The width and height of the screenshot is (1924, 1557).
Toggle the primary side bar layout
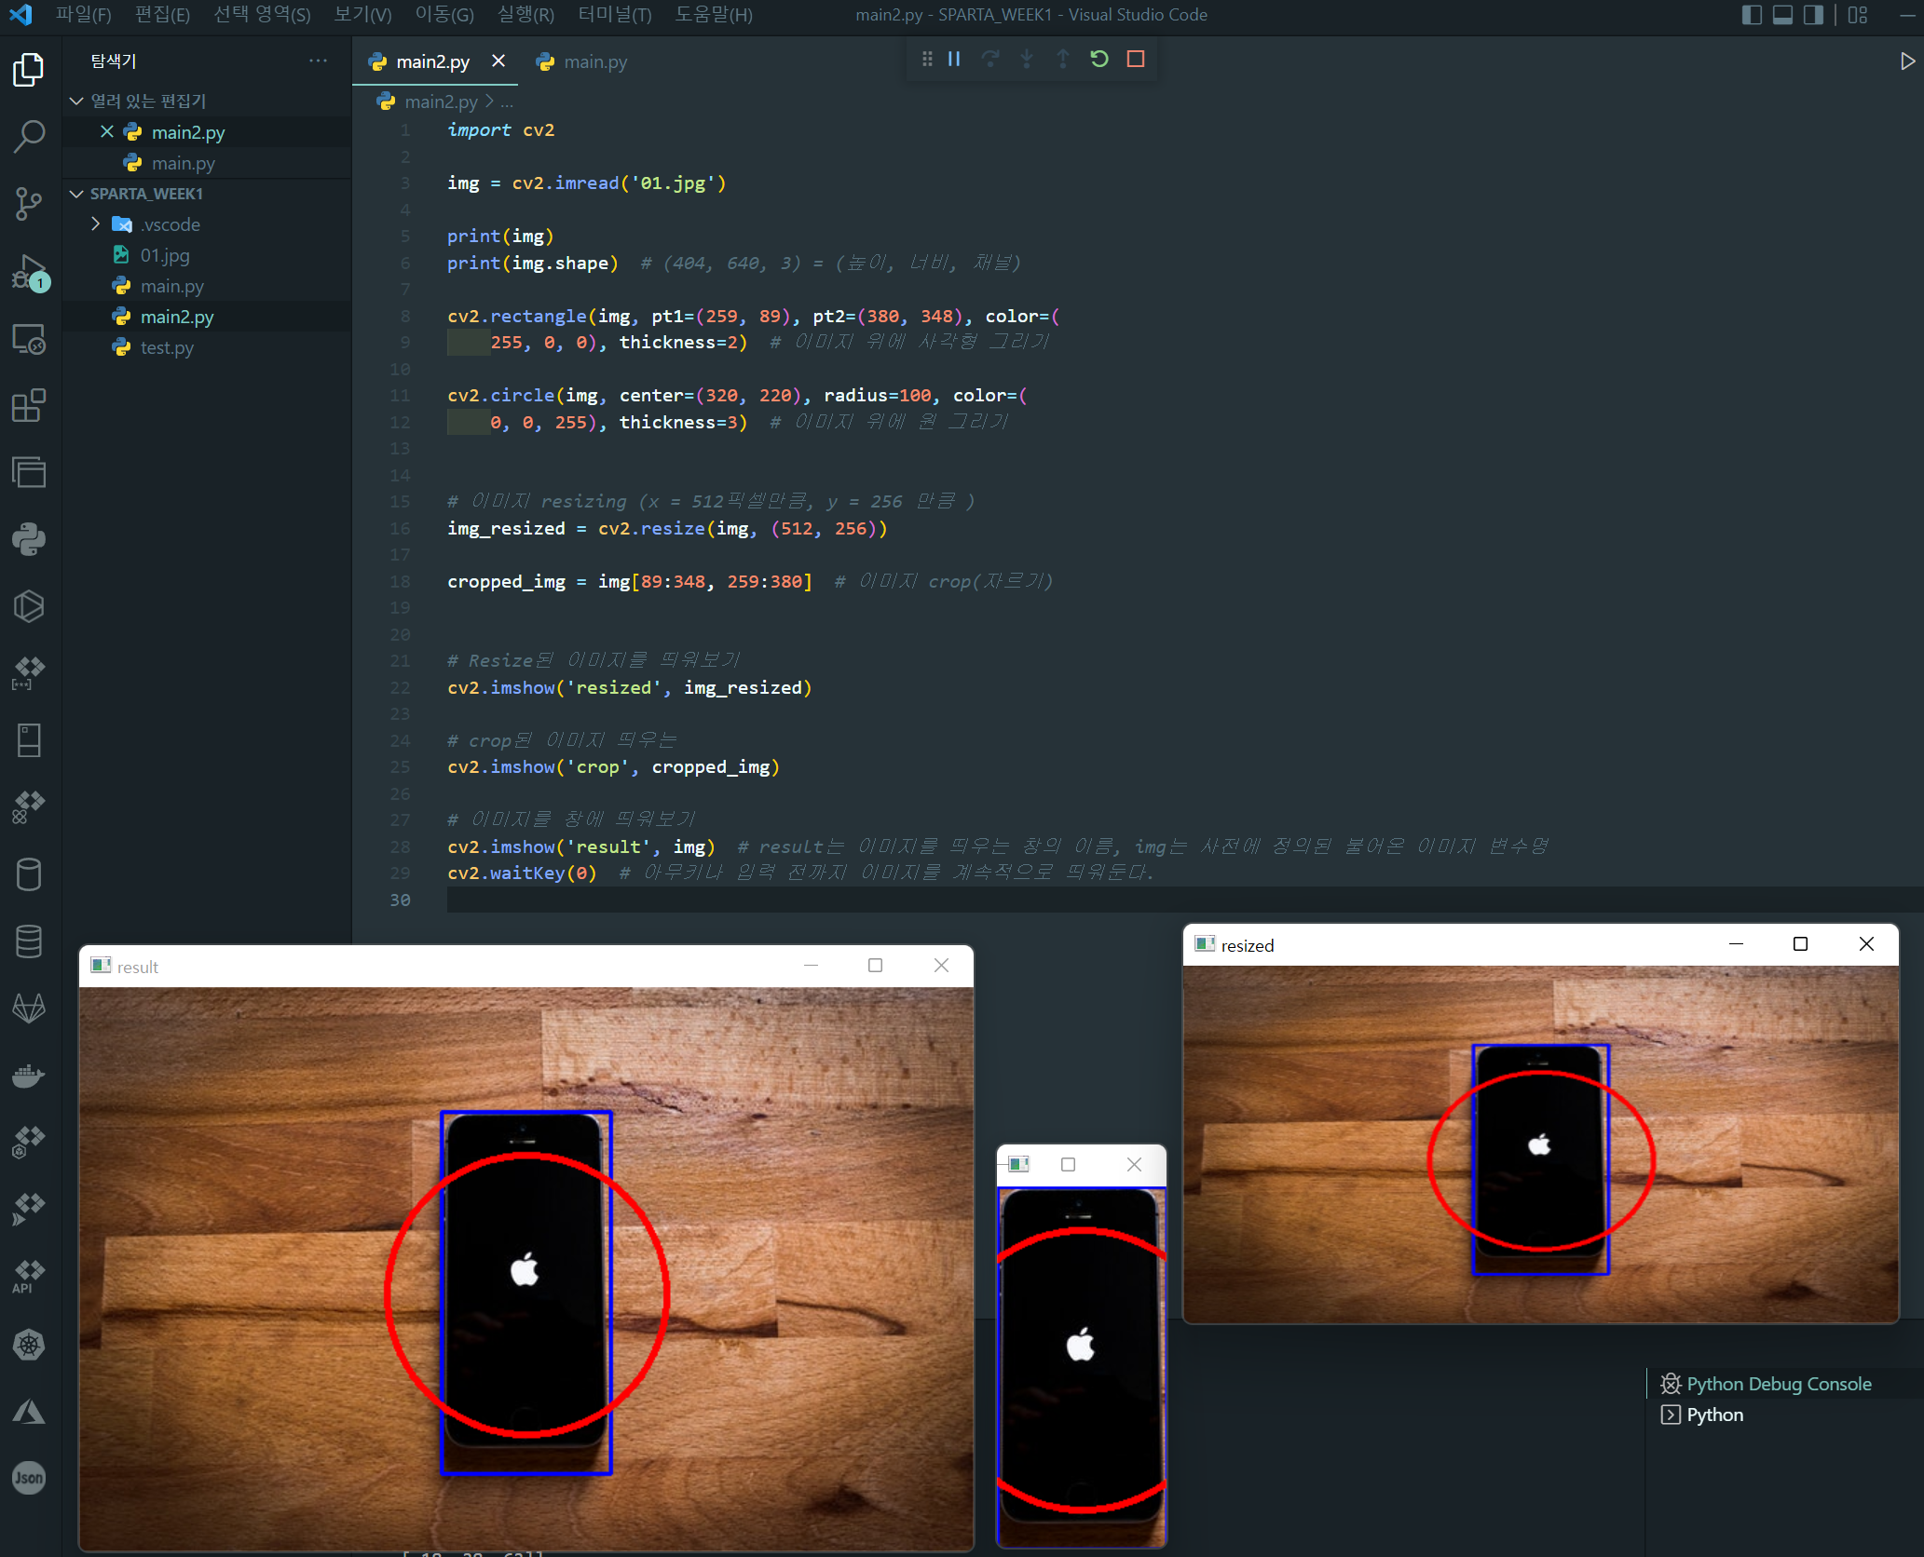[1752, 15]
